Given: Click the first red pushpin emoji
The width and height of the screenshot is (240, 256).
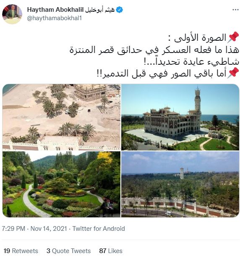Looking at the screenshot, I should pos(233,37).
